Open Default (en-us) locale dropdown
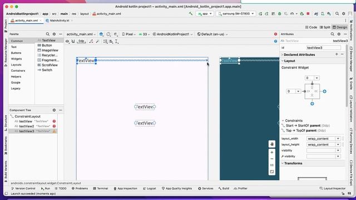The width and height of the screenshot is (356, 200). [212, 34]
